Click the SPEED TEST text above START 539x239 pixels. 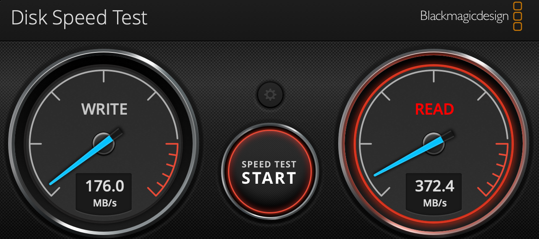coord(269,165)
